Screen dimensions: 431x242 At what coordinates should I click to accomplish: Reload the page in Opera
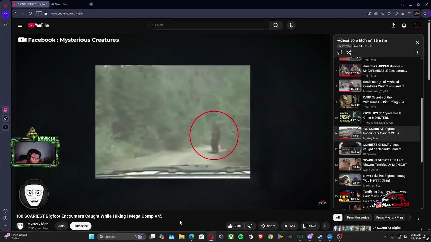coord(30,13)
